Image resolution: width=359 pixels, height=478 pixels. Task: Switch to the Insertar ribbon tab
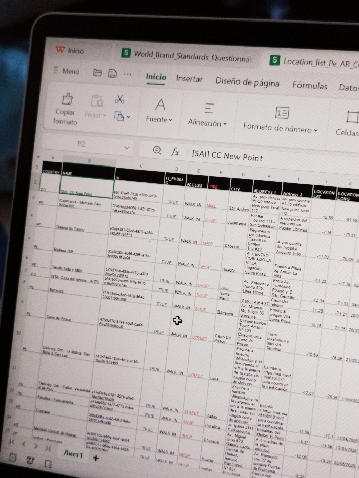pos(189,79)
